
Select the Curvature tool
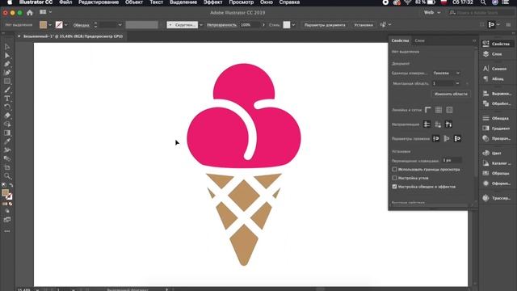click(7, 73)
